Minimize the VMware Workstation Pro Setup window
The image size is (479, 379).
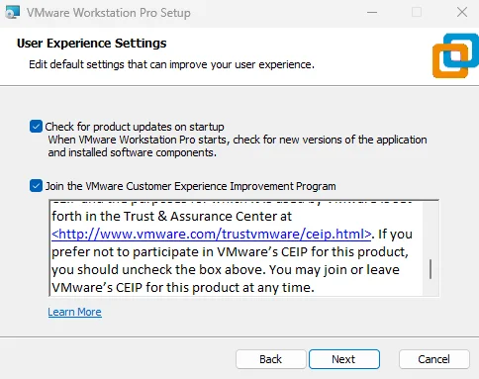pyautogui.click(x=372, y=13)
